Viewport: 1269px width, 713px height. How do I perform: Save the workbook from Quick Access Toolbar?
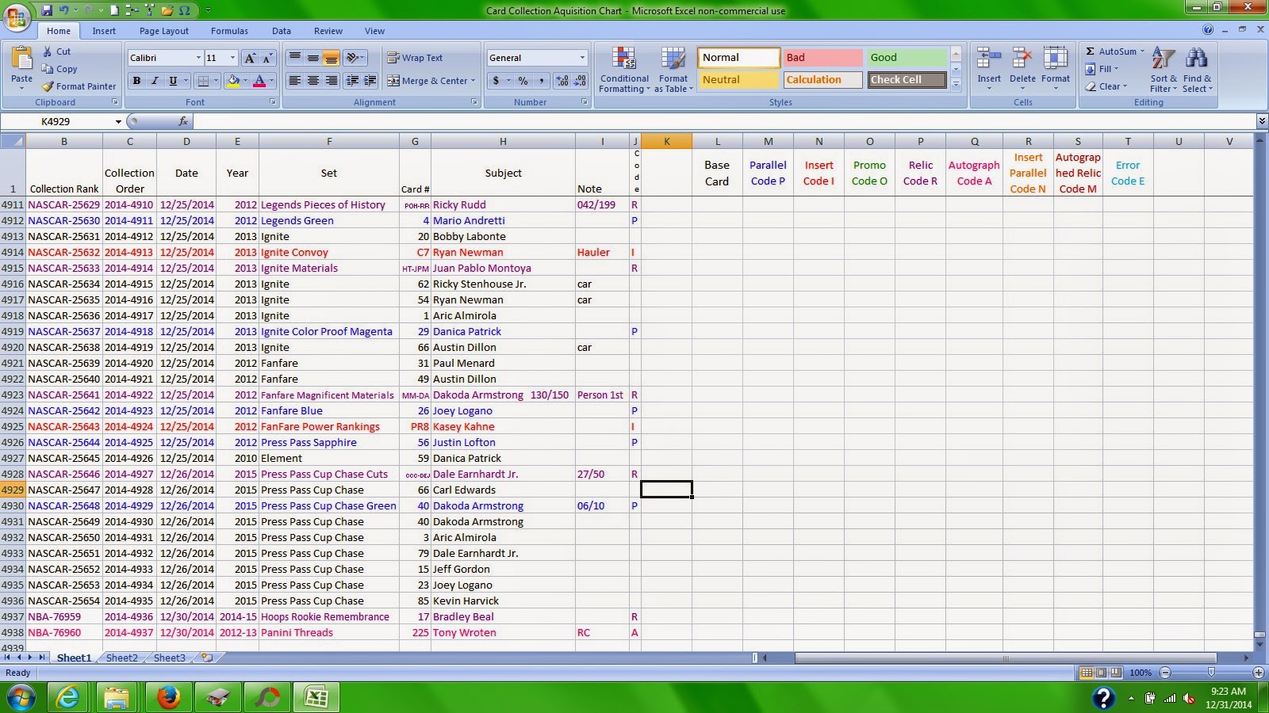coord(47,10)
